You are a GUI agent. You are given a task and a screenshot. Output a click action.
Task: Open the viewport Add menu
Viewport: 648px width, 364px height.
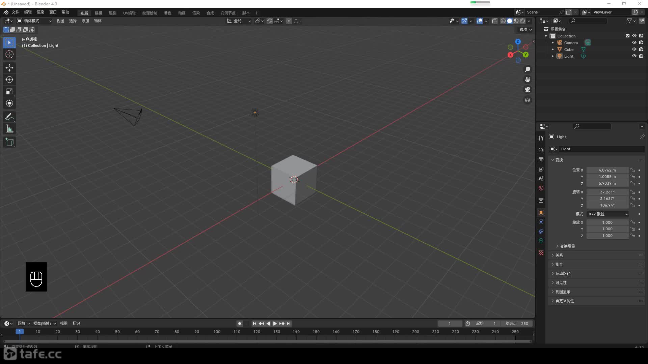pos(85,21)
